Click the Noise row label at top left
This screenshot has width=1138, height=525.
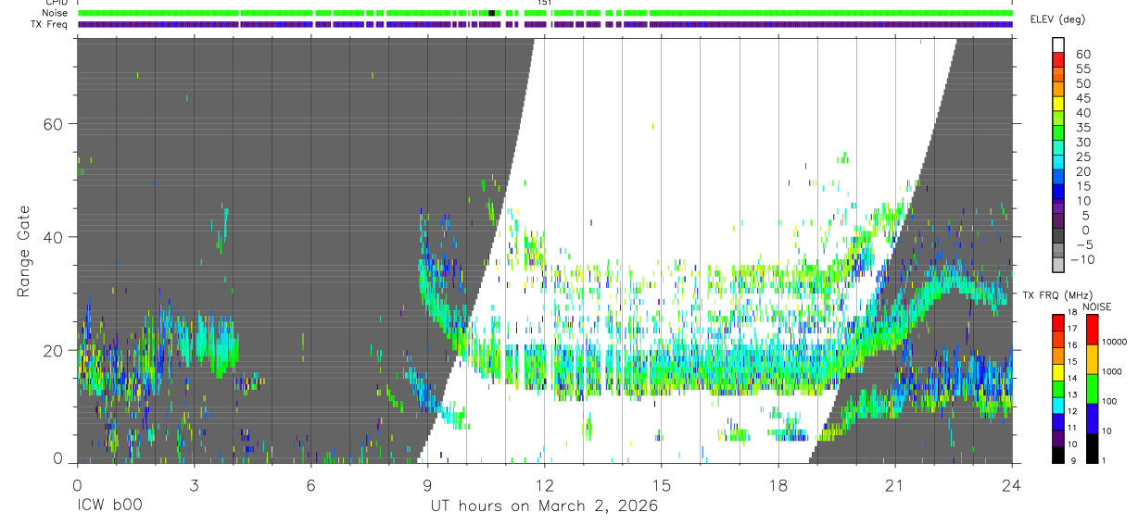click(x=55, y=13)
